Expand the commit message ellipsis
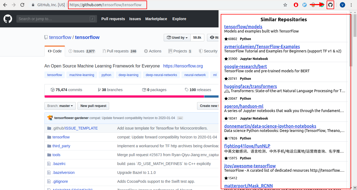Image resolution: width=357 pixels, height=190 pixels. [180, 118]
